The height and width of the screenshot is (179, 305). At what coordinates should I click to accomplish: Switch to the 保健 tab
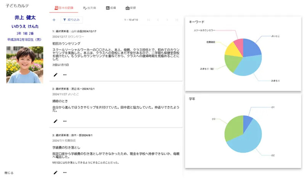pos(131,8)
